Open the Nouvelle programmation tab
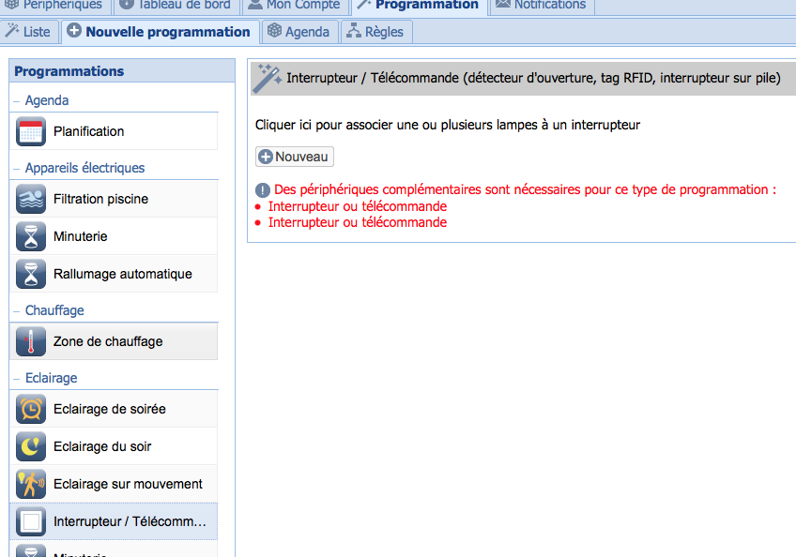Screen dimensions: 796x557 pyautogui.click(x=161, y=32)
